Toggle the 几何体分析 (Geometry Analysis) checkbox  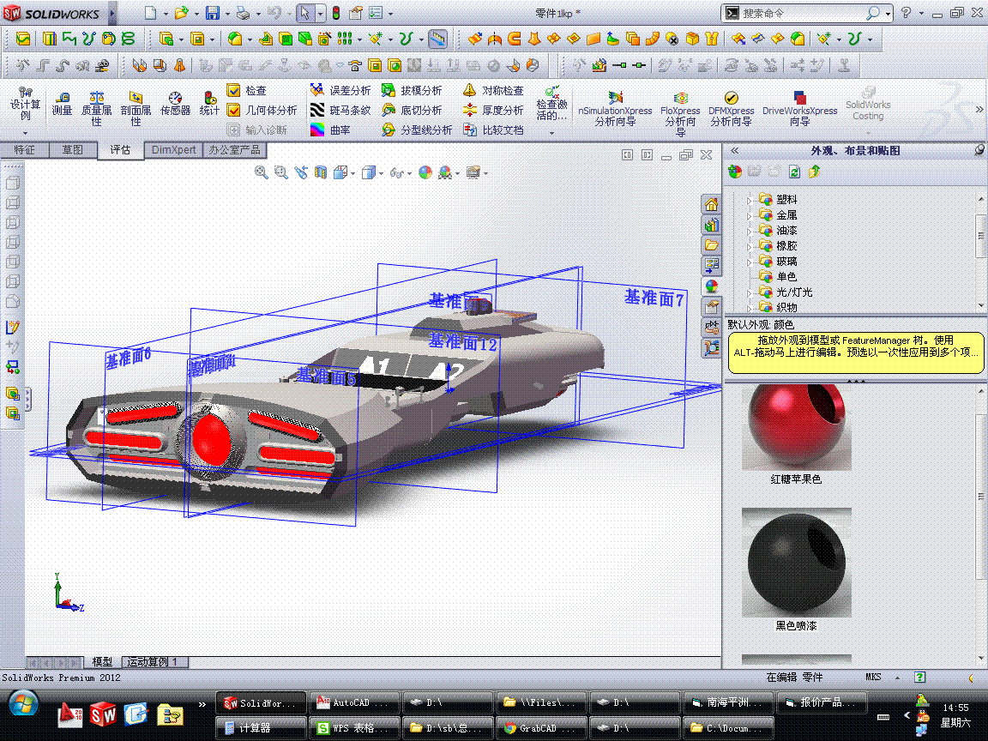[x=233, y=111]
